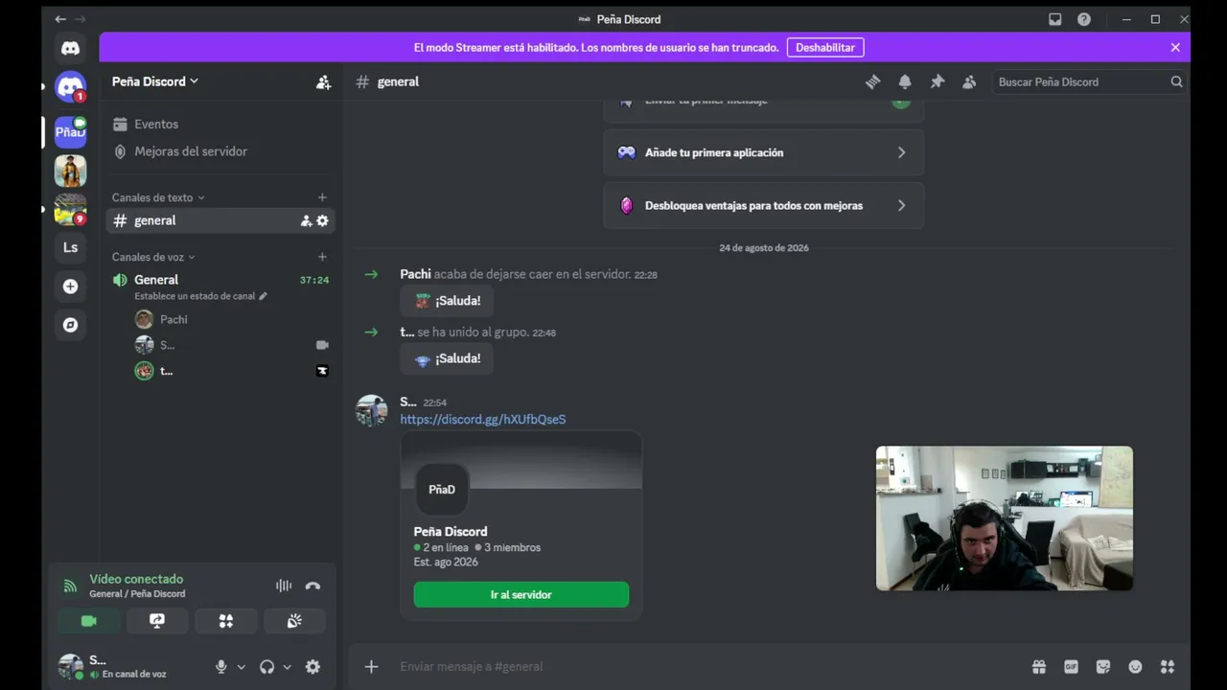This screenshot has height=690, width=1227.
Task: Click the Vídeo conectado status text
Action: 136,579
